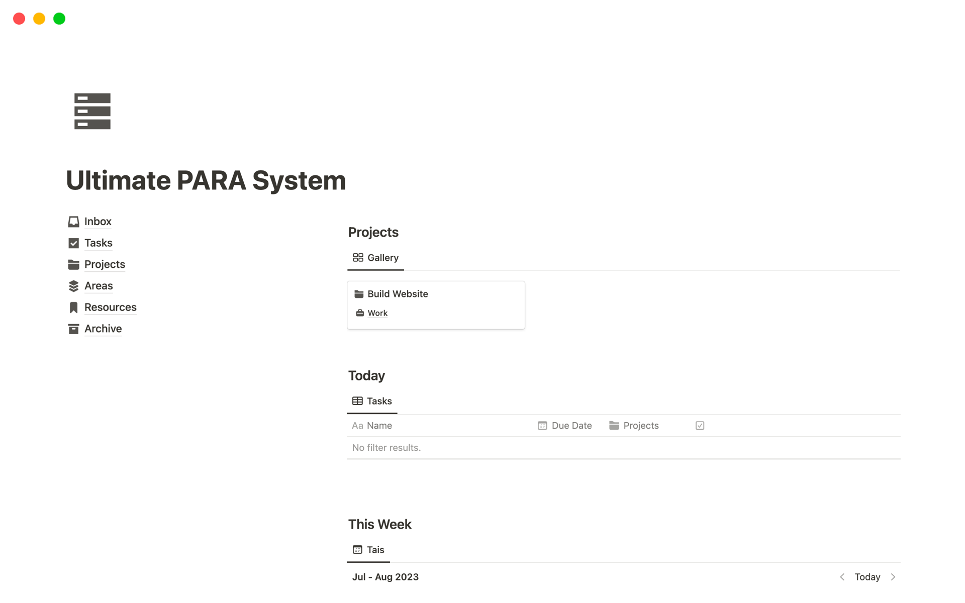Open the Resources page link
This screenshot has height=603, width=965.
[x=110, y=308]
